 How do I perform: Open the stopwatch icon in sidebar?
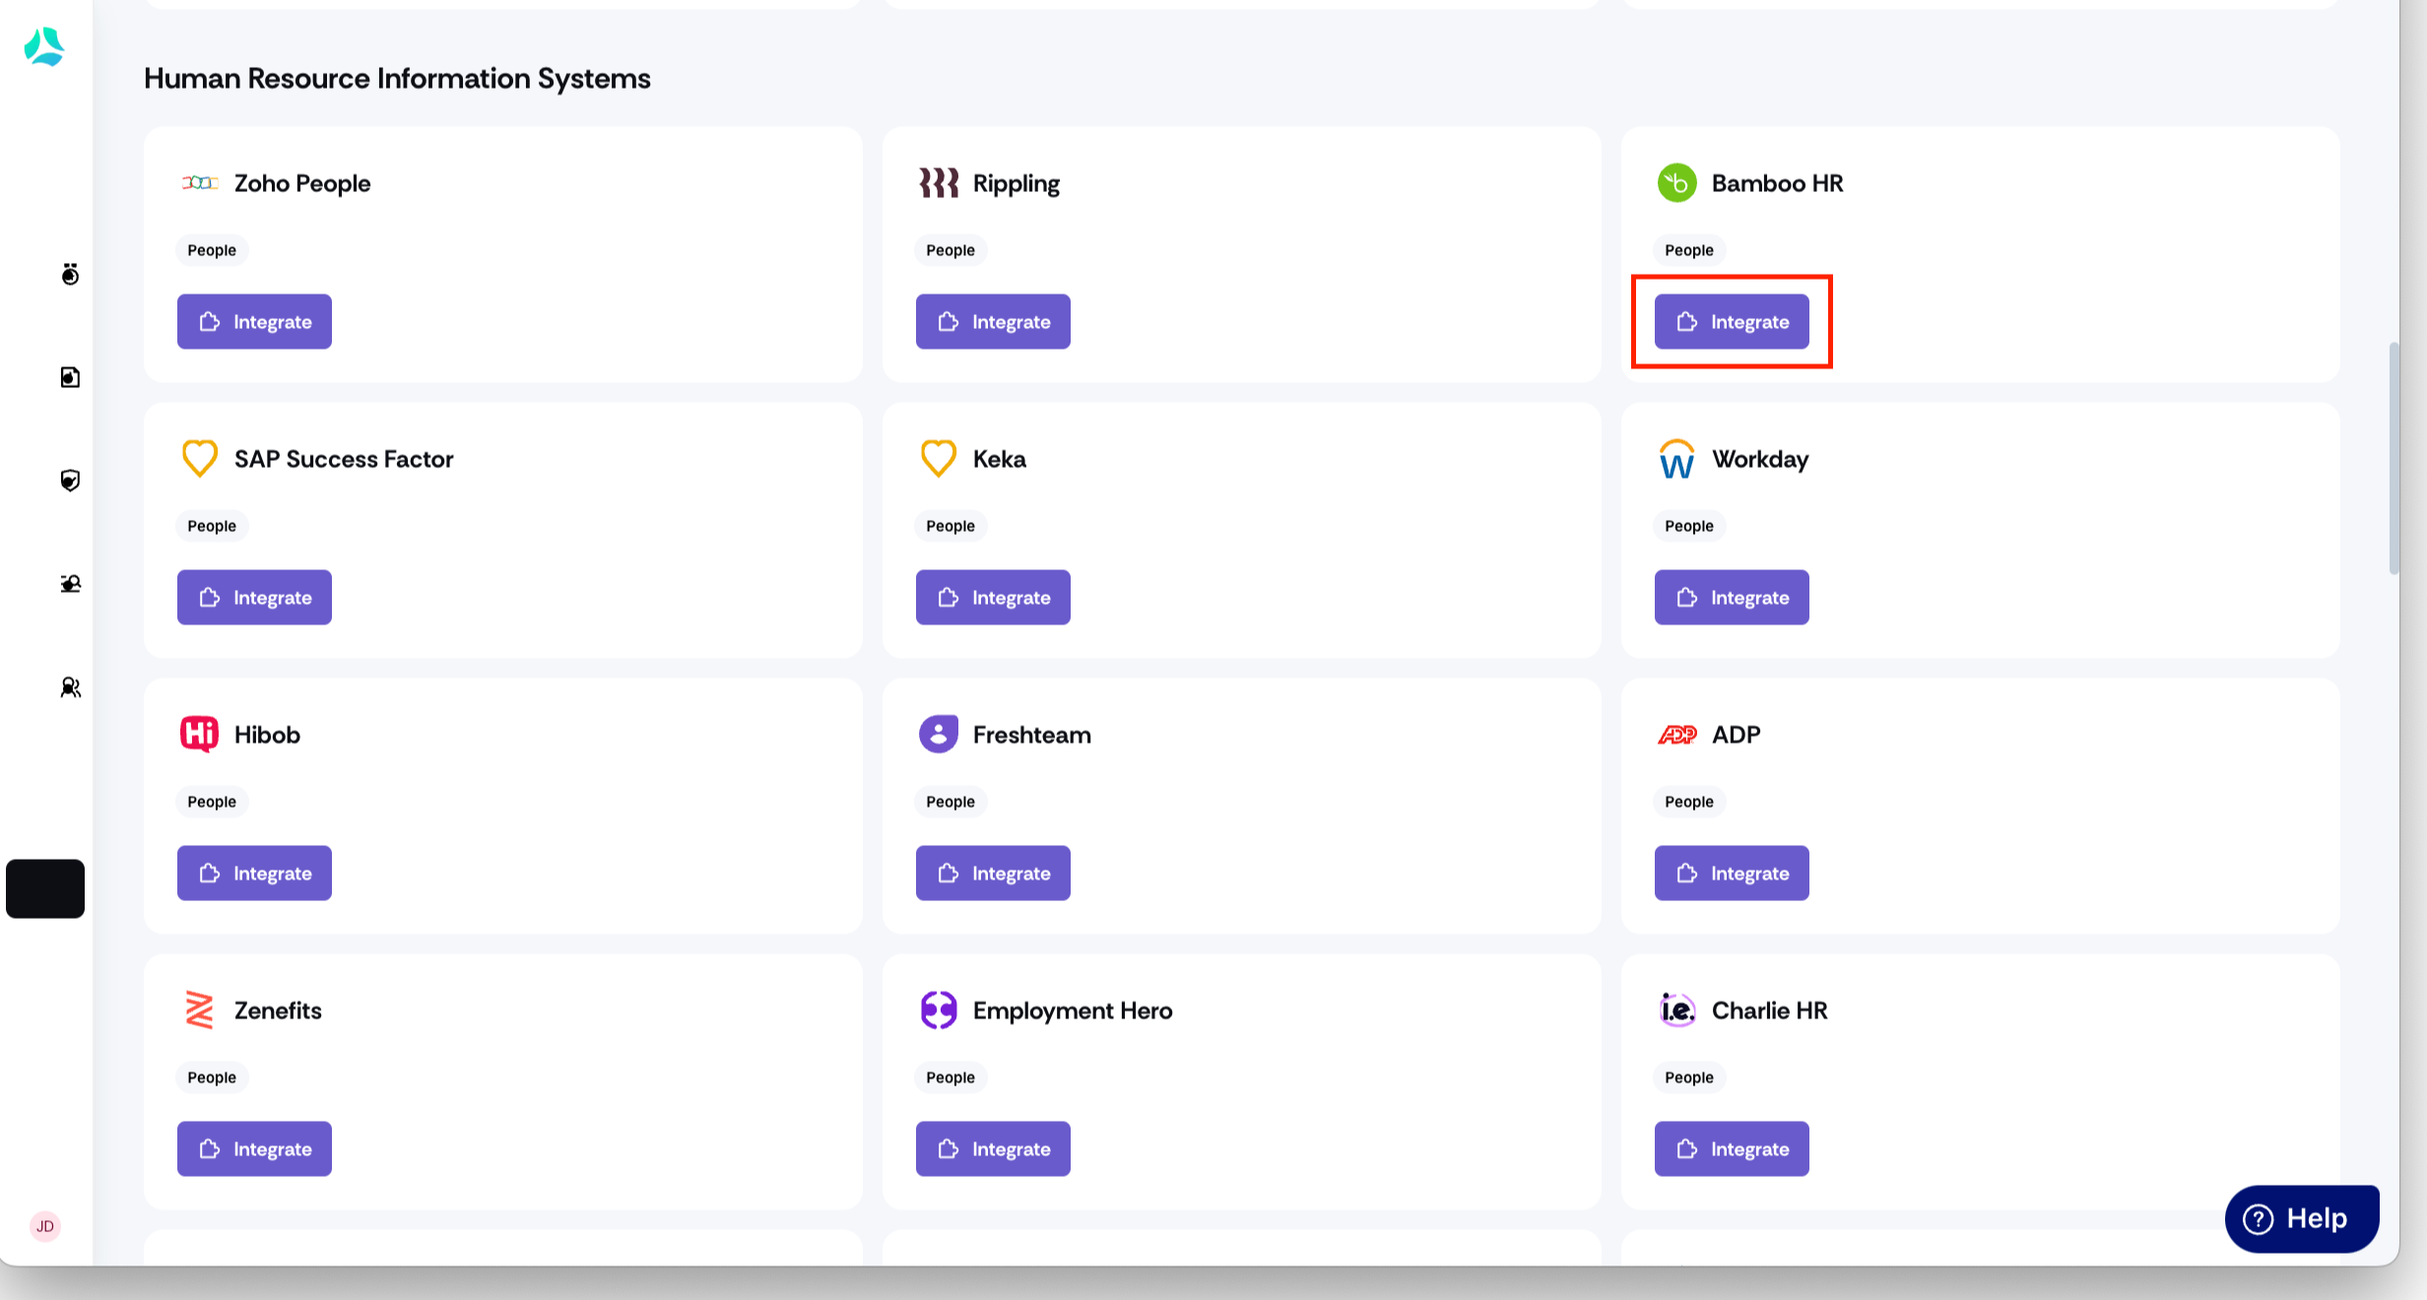[x=70, y=274]
